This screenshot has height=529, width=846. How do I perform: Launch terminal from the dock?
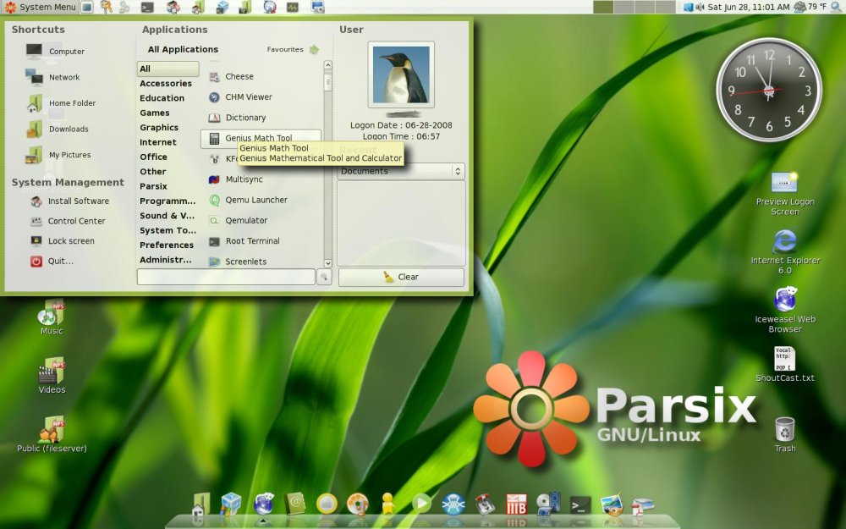click(580, 505)
